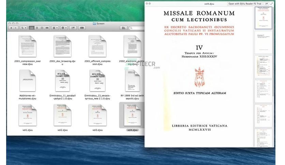Open the Arrange items dropdown
The image size is (285, 165).
[55, 28]
